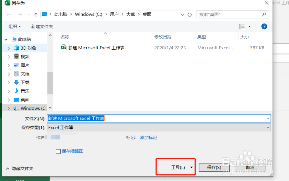Open the 组织 menu
This screenshot has height=181, width=289.
(x=14, y=27)
